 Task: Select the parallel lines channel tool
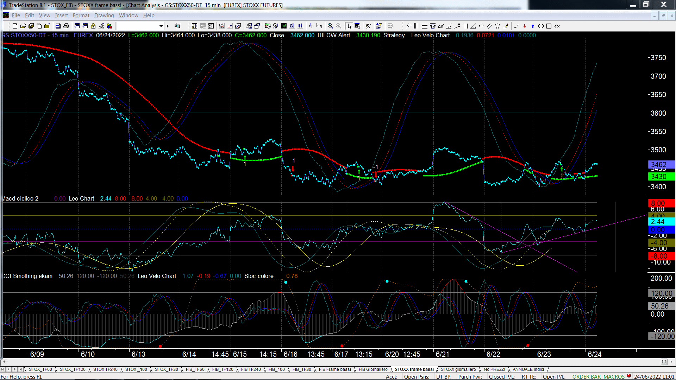489,26
